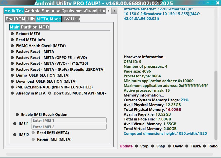Choose Factory Reset META (VIVO) Y1S/Y30

pyautogui.click(x=49, y=64)
